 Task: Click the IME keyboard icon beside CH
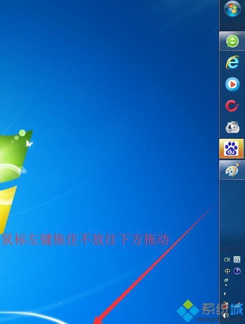(237, 260)
